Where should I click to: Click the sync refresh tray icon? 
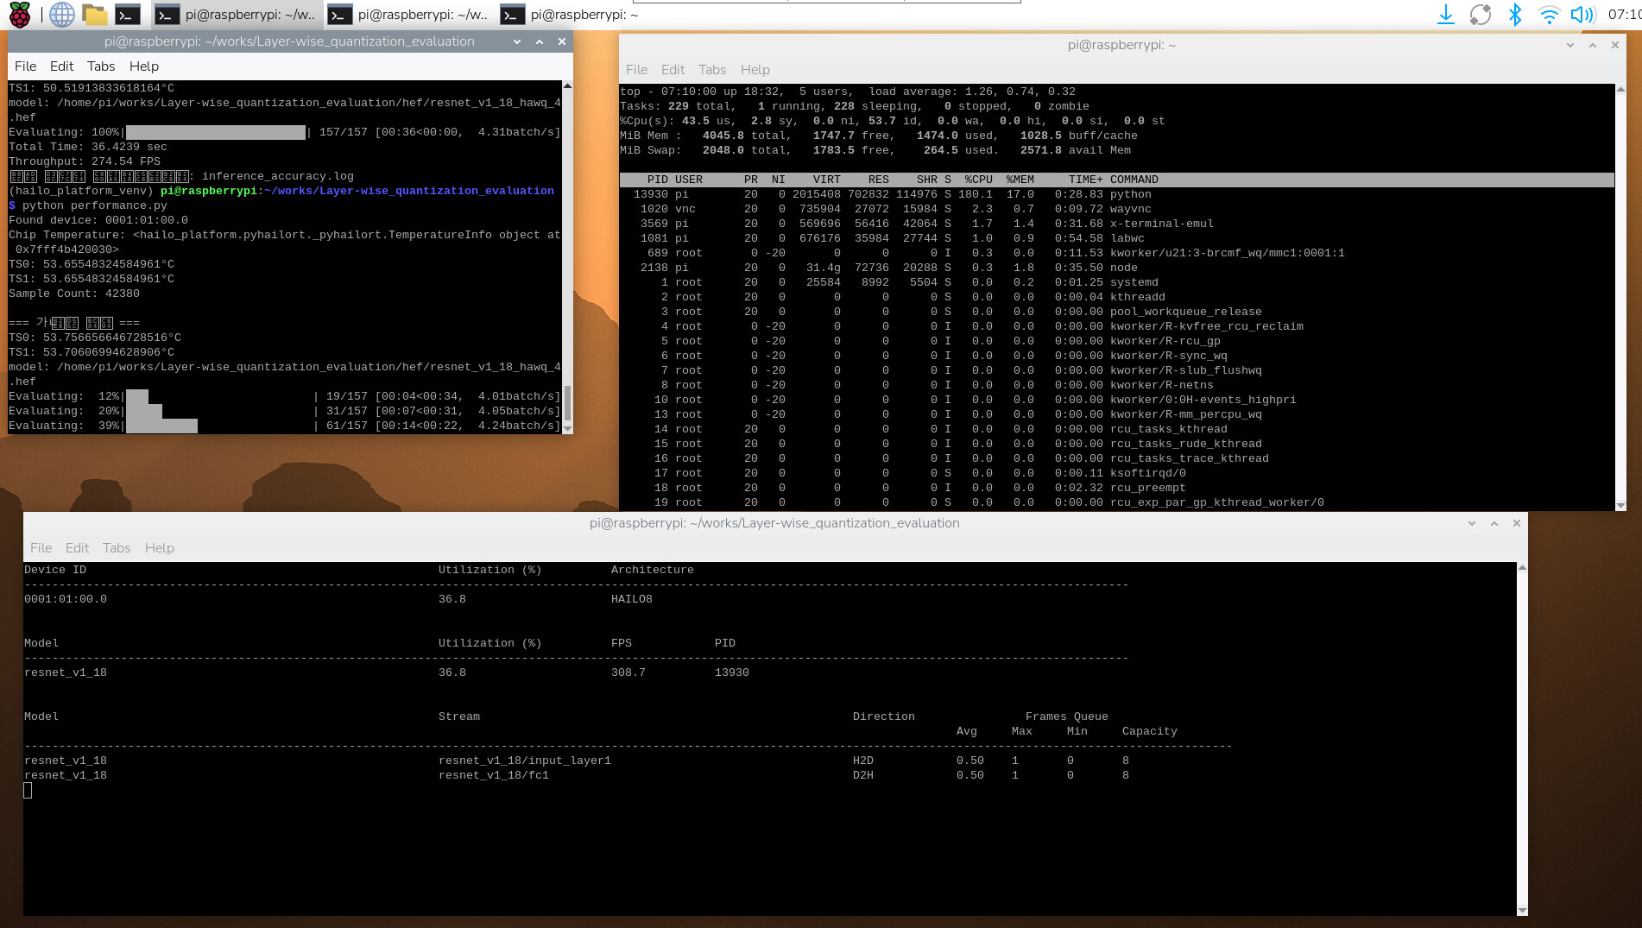1480,15
